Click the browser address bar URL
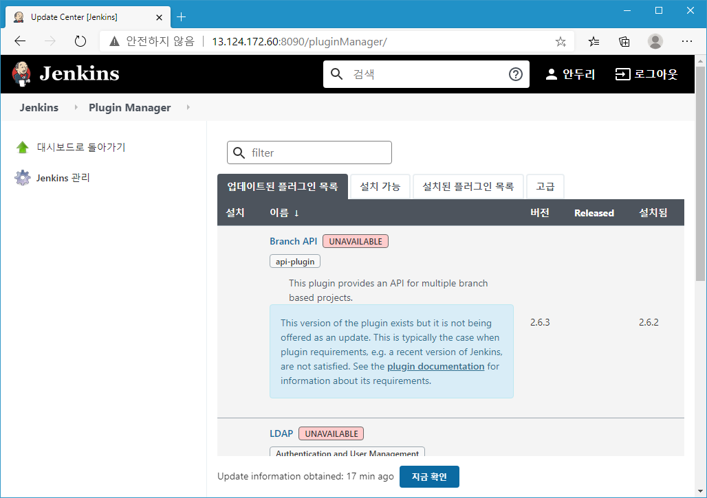Screen dimensions: 707x498 299,42
